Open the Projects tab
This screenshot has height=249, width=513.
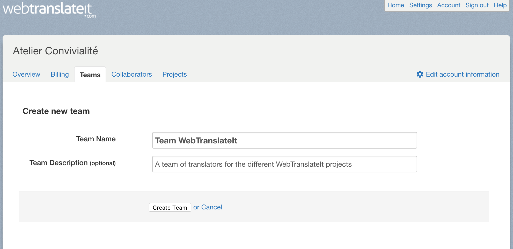(x=174, y=74)
